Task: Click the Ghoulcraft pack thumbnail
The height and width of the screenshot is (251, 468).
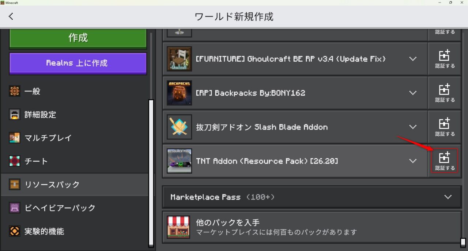Action: coord(179,59)
